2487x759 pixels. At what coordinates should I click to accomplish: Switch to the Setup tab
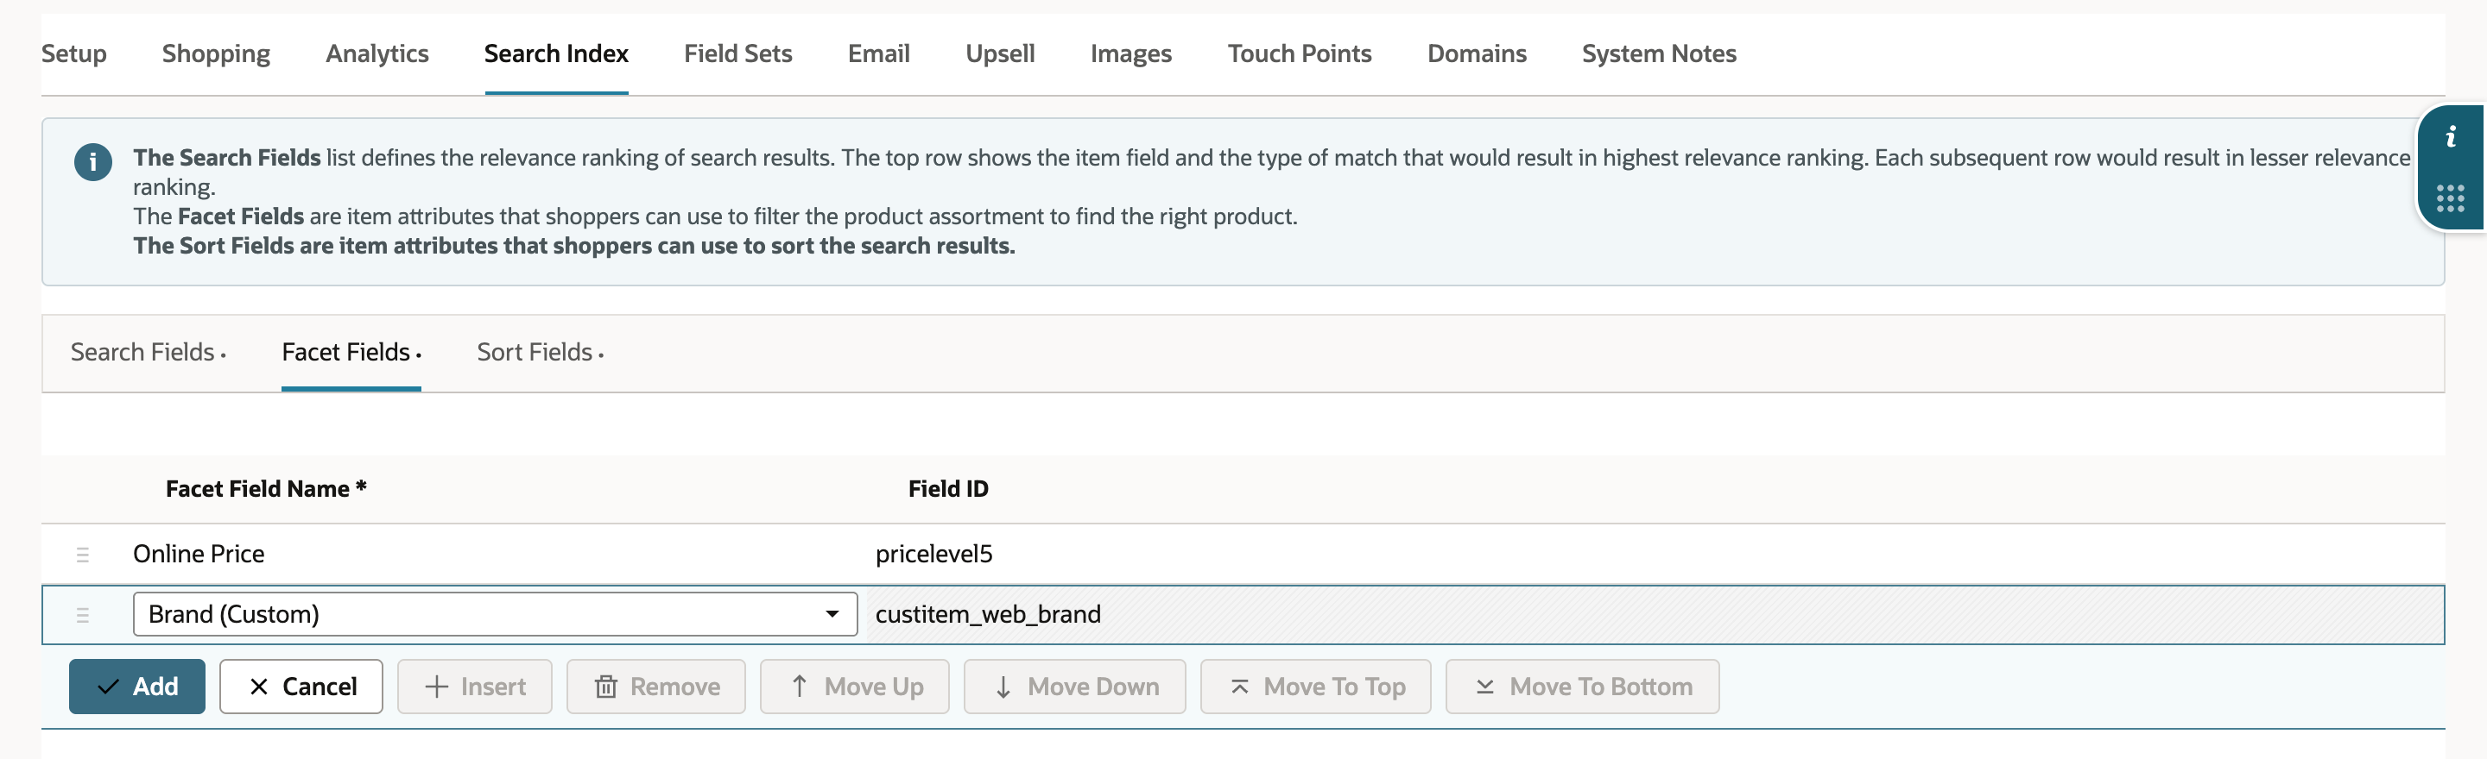click(74, 54)
